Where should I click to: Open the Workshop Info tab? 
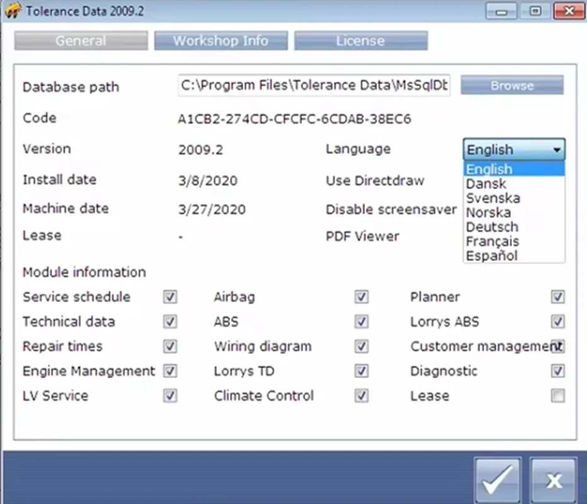click(x=221, y=40)
